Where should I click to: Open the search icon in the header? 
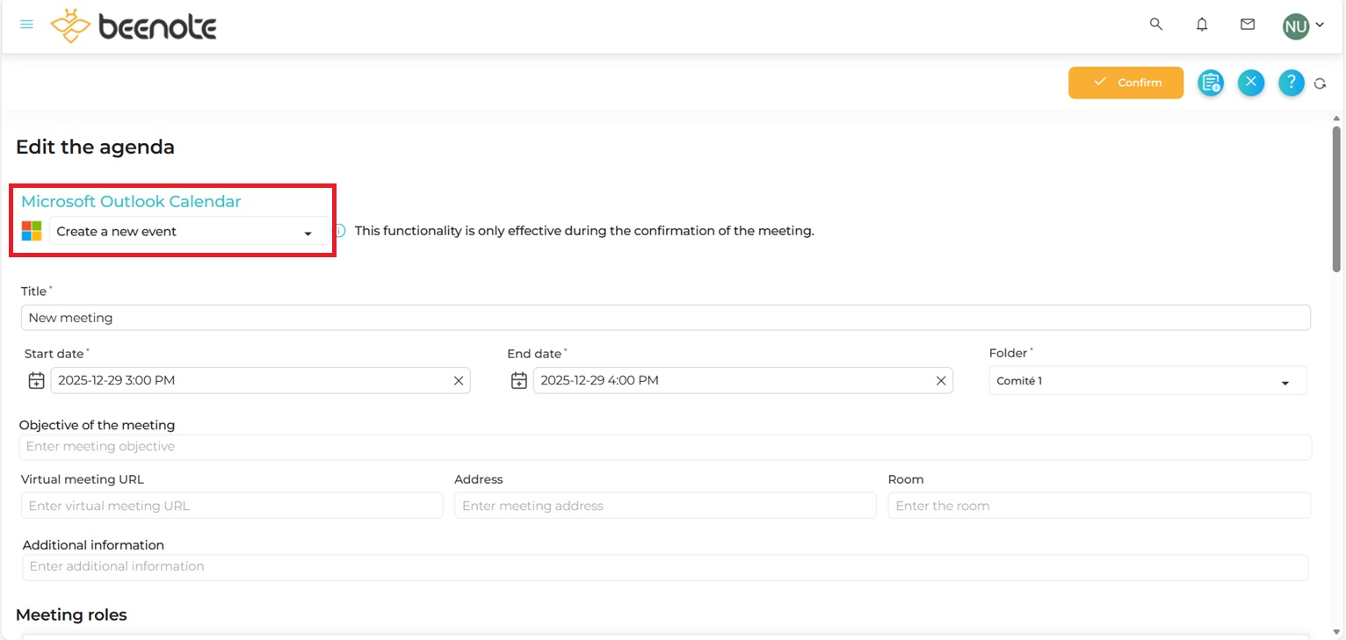click(1155, 25)
